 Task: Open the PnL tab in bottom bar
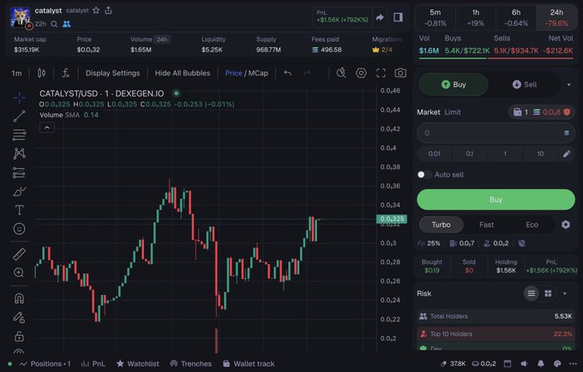pos(93,363)
